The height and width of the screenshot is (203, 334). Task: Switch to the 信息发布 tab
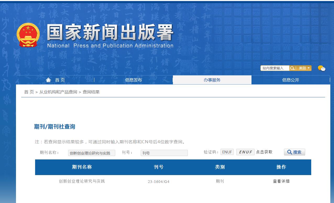click(134, 80)
